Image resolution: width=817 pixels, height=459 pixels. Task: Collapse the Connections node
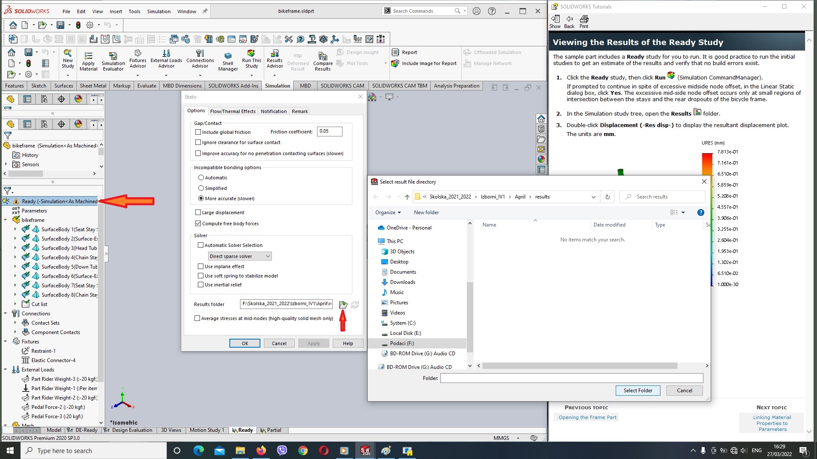click(x=6, y=313)
